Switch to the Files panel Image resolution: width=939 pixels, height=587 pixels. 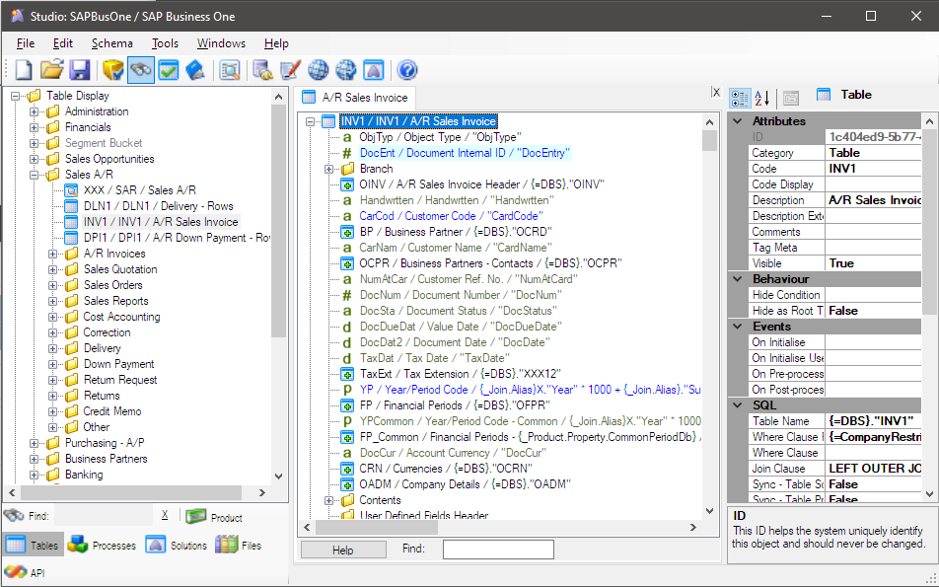(239, 545)
